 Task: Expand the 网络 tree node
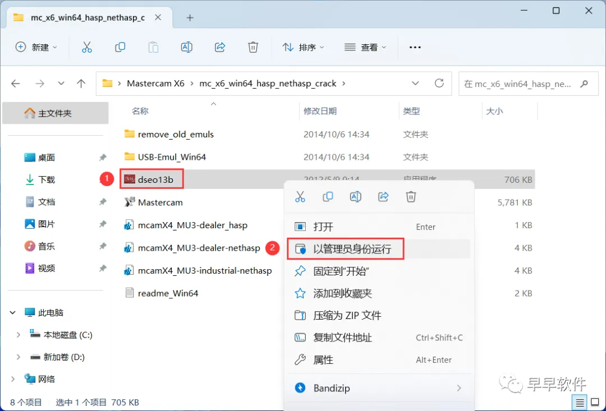(x=13, y=379)
